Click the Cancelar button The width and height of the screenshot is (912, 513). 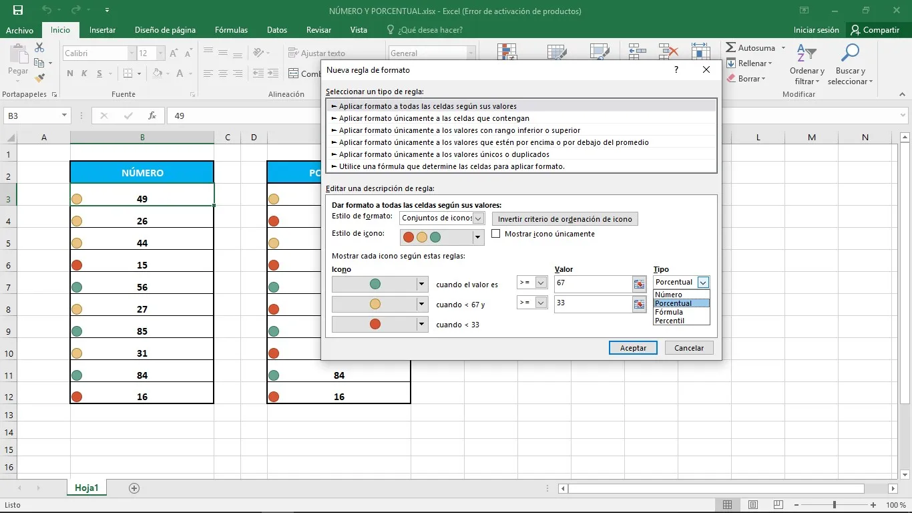click(x=689, y=348)
